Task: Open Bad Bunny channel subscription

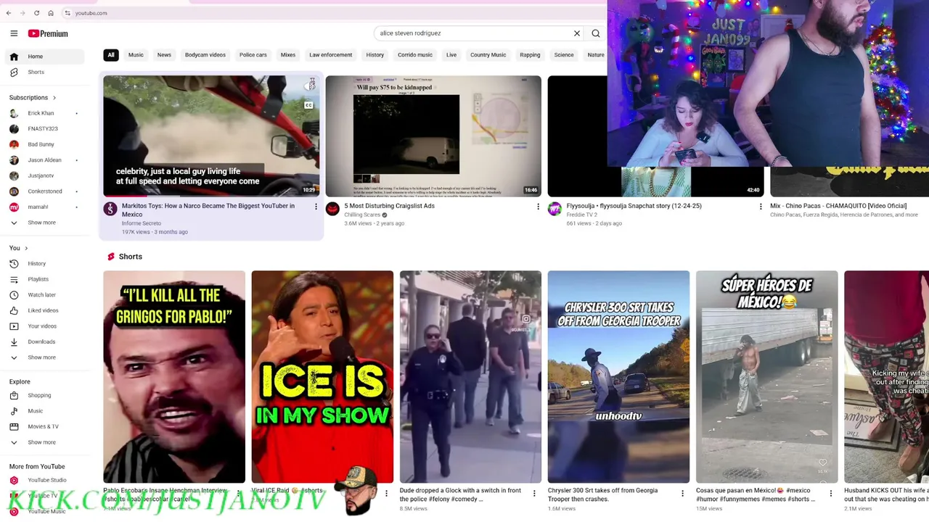Action: [44, 144]
